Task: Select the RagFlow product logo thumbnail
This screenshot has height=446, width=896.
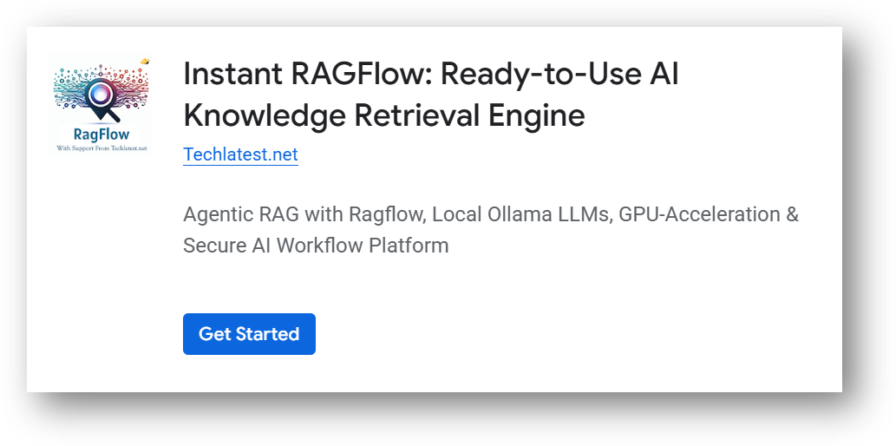Action: [x=99, y=104]
